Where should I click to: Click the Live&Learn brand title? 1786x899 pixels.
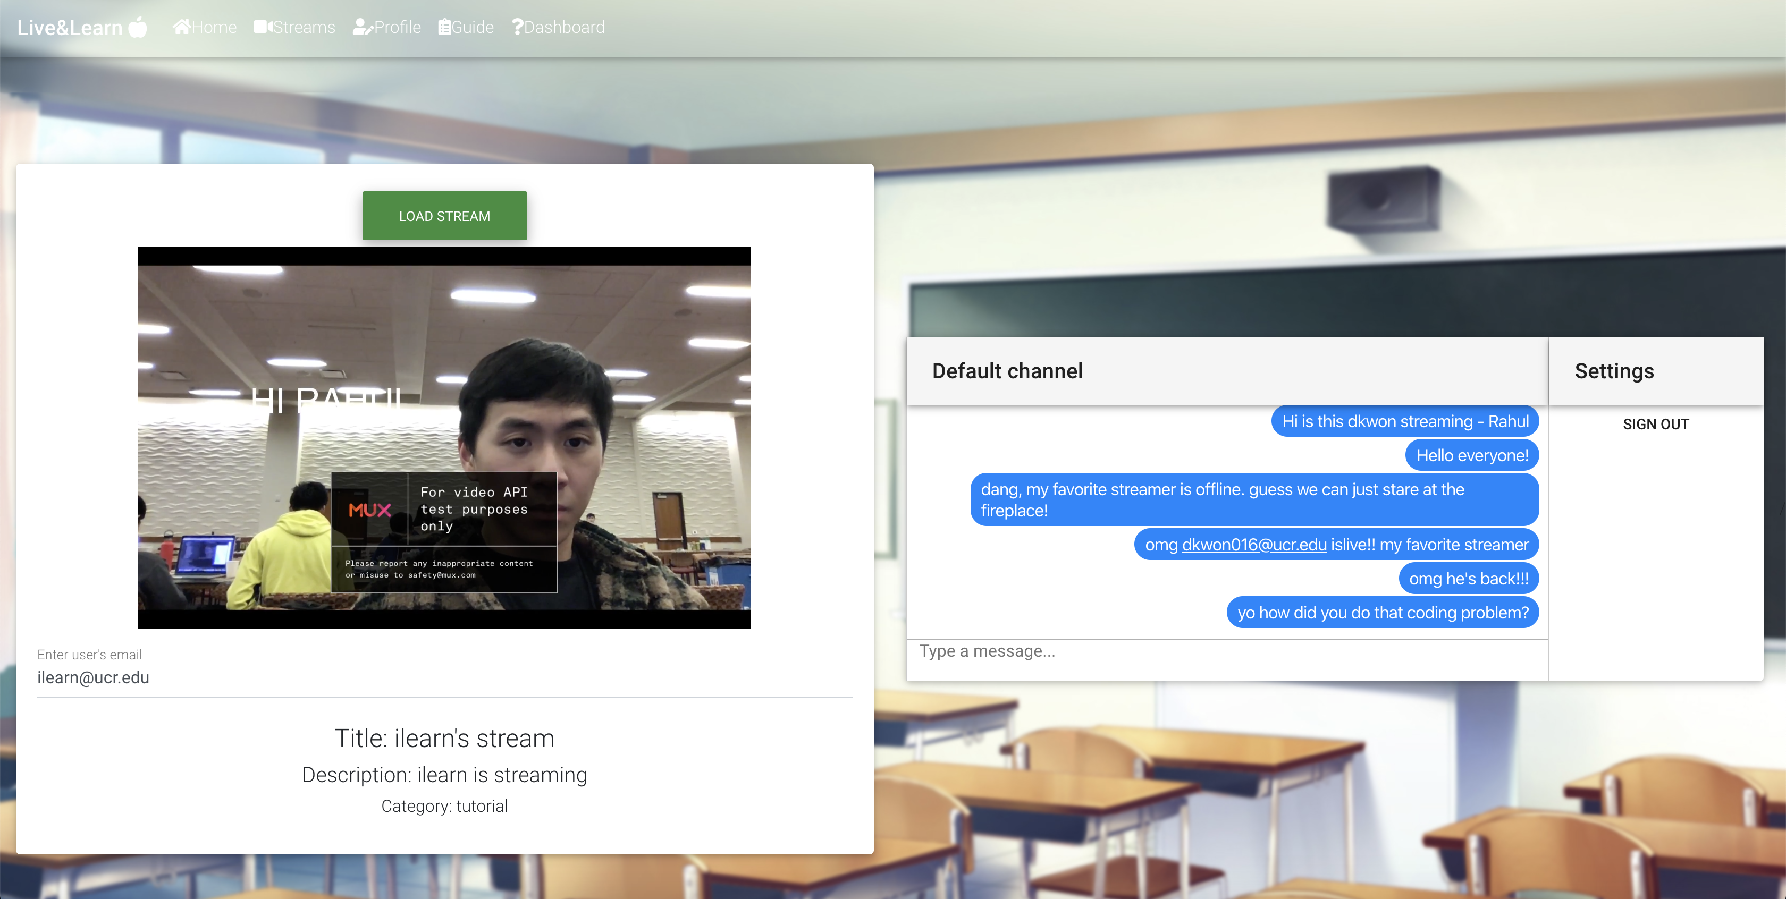[x=70, y=28]
